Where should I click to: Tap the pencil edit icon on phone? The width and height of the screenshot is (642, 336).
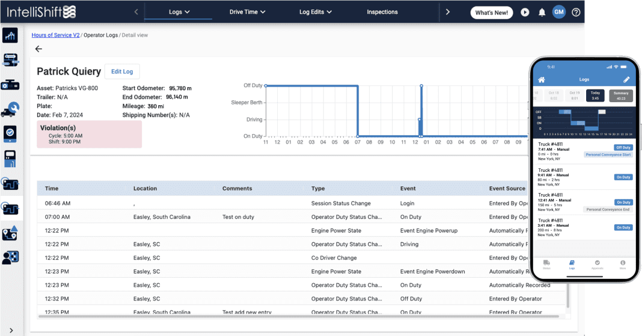pos(626,79)
